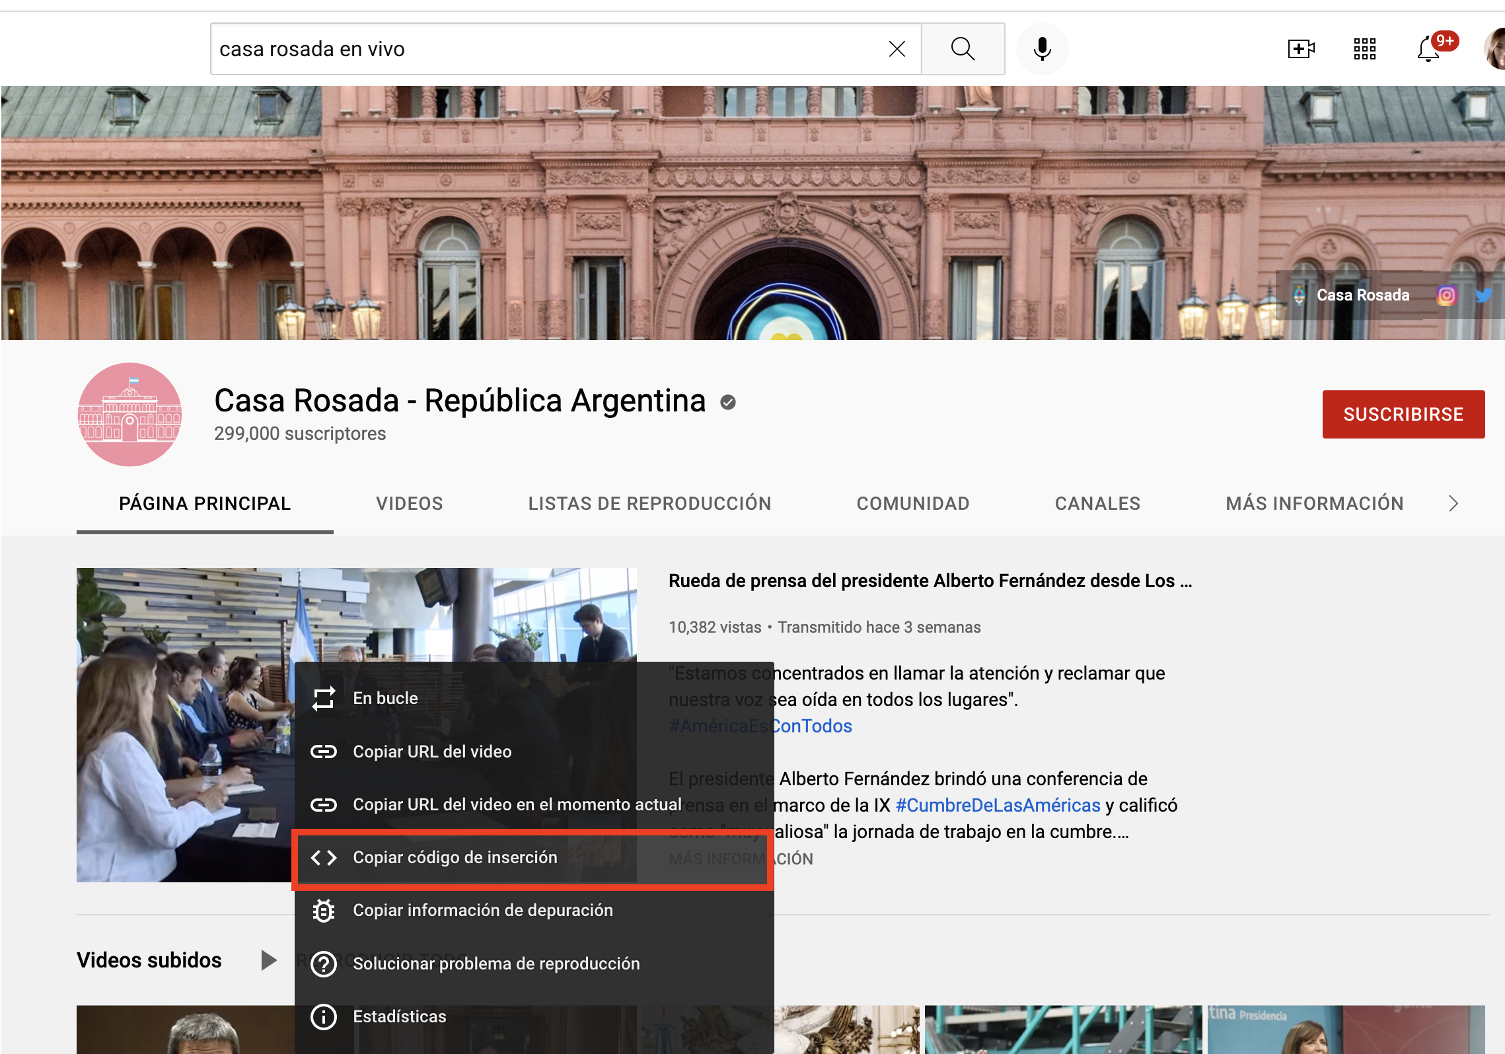
Task: Open Casa Rosada Twitter link icon
Action: [x=1484, y=295]
